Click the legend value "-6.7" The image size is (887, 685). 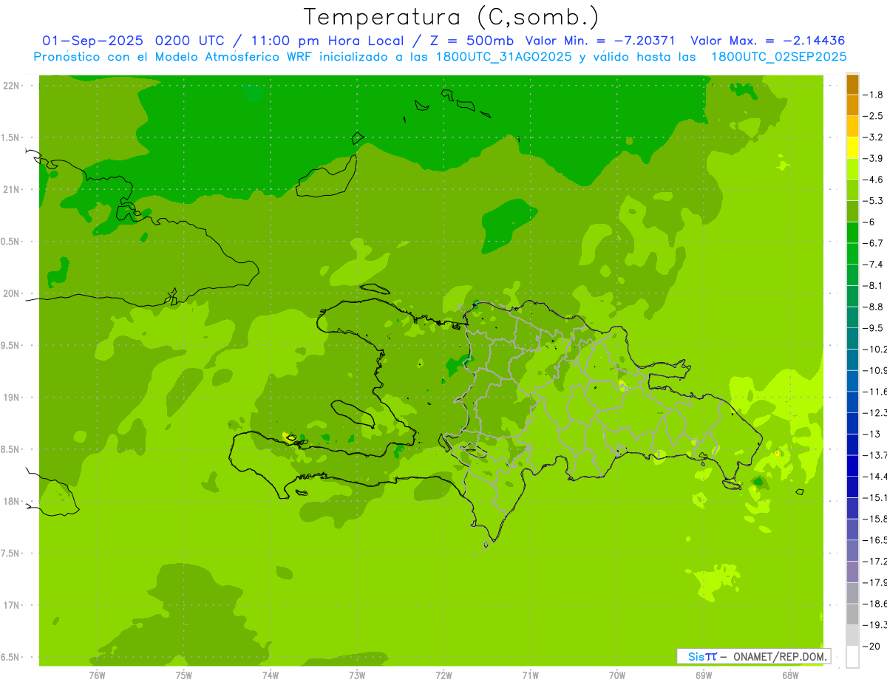[873, 243]
